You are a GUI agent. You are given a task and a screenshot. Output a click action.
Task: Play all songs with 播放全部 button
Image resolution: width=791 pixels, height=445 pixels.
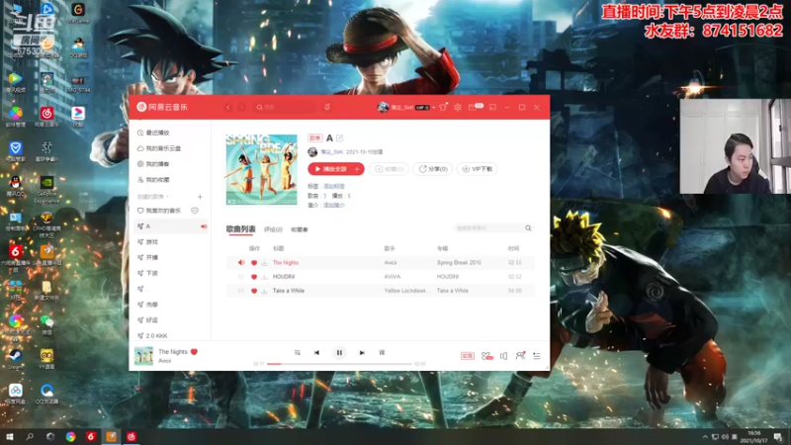click(x=331, y=169)
